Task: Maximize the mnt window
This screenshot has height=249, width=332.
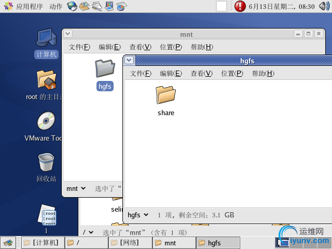Action: (308, 34)
